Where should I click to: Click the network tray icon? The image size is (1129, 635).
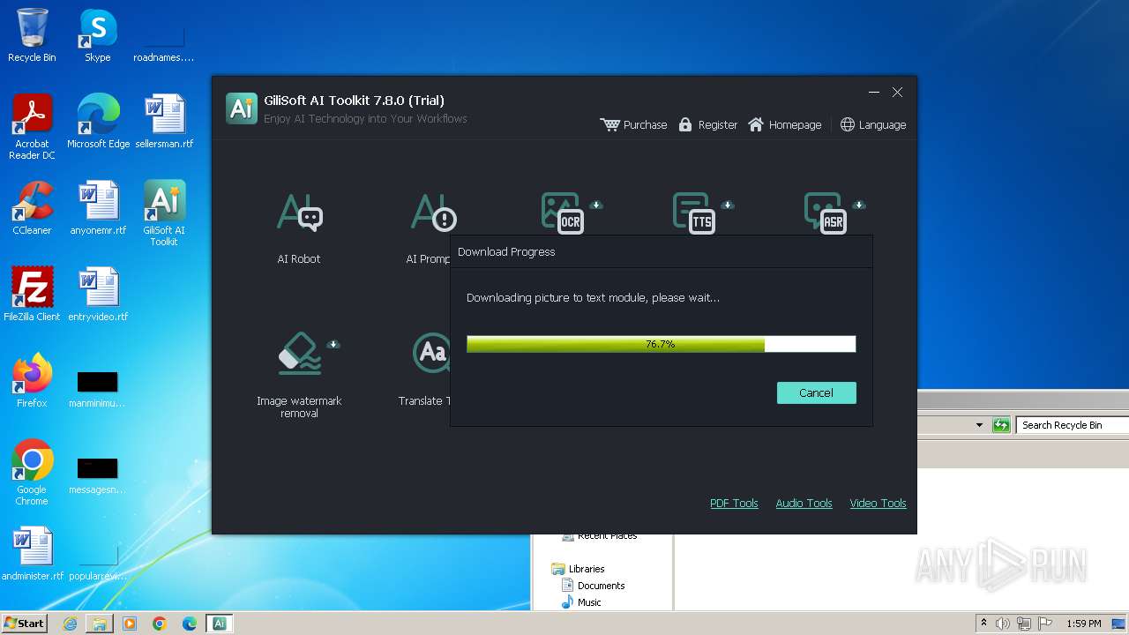click(1024, 624)
